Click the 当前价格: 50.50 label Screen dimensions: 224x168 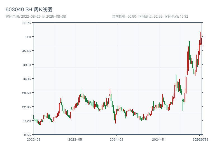point(124,17)
